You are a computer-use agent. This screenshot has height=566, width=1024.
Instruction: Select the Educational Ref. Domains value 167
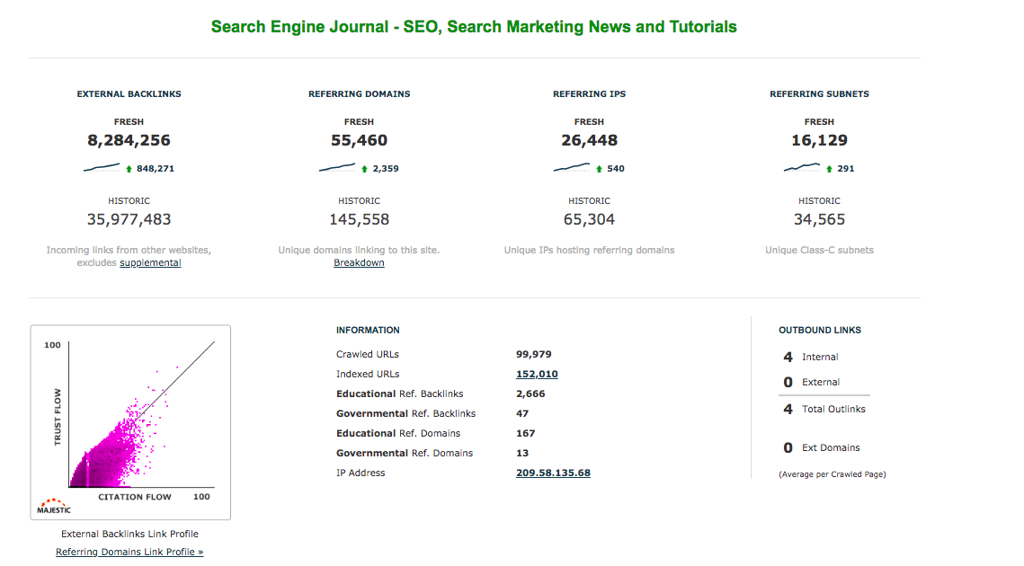point(526,433)
